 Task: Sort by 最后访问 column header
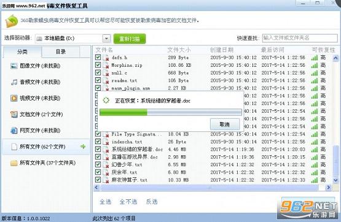click(273, 50)
